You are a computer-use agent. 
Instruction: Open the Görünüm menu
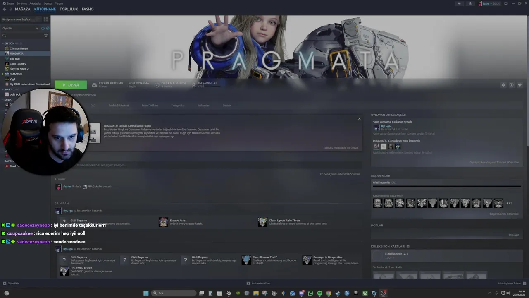[21, 3]
